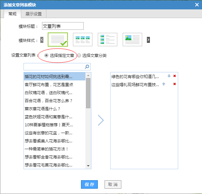Select the '选择文章分类' radio option
Screen dimensions: 202x194
click(x=79, y=56)
